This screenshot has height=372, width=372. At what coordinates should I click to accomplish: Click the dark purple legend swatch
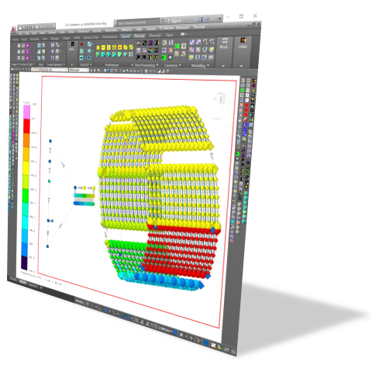click(24, 263)
